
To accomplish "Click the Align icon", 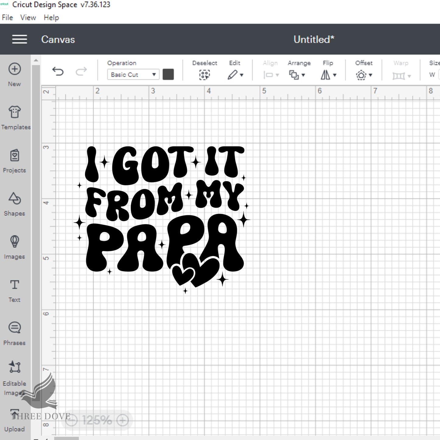I will [268, 75].
